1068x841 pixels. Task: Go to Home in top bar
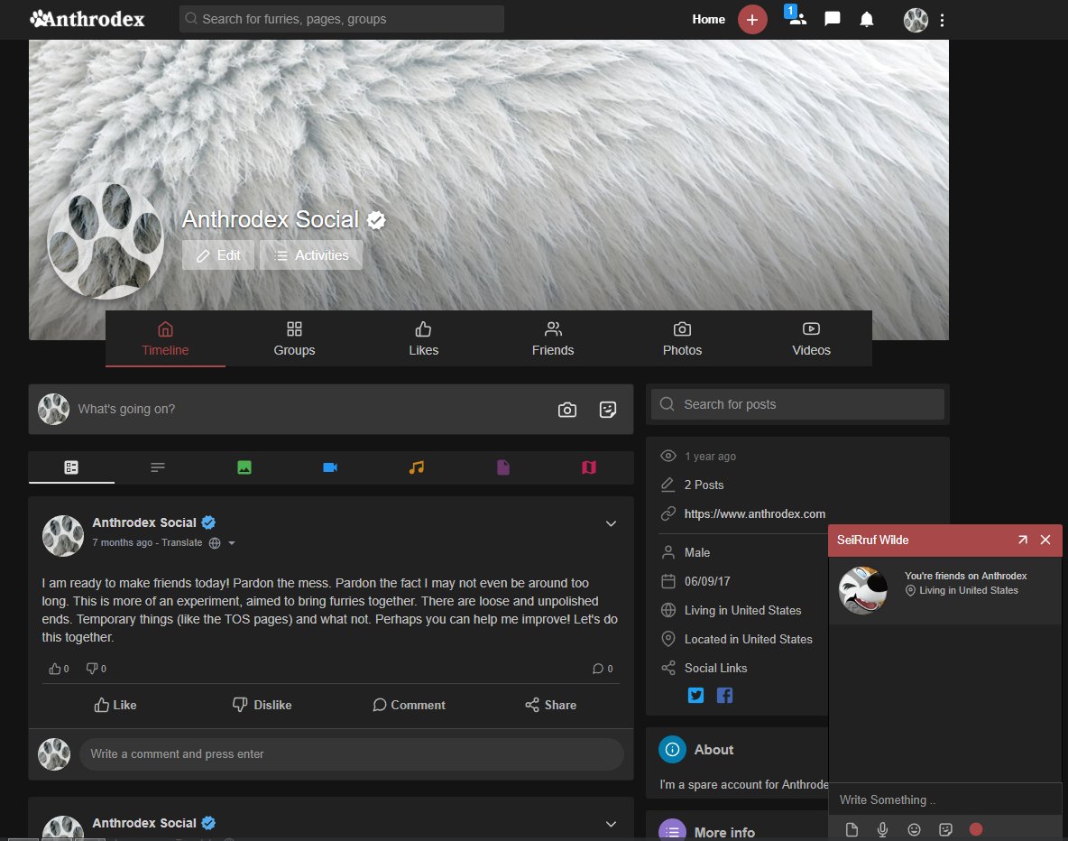click(708, 19)
